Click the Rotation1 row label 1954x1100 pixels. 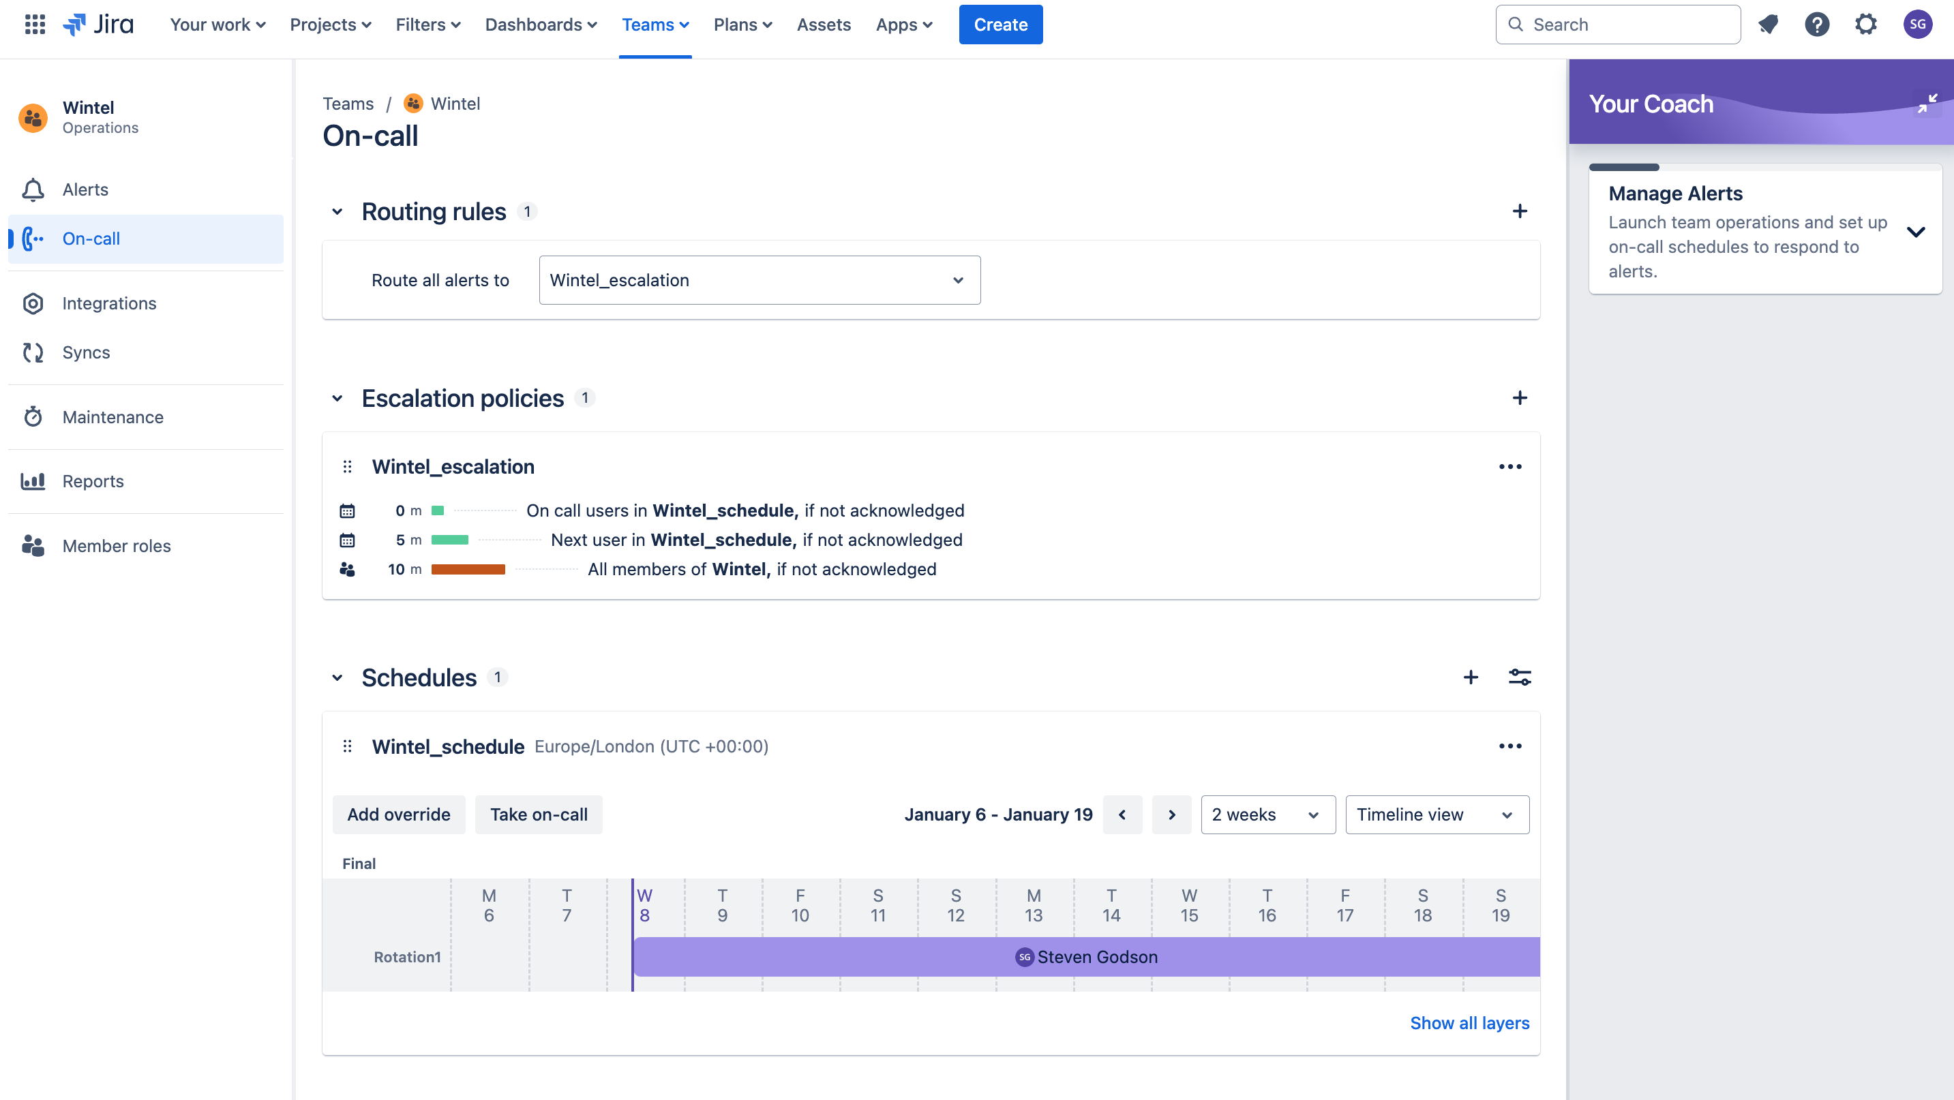point(407,957)
